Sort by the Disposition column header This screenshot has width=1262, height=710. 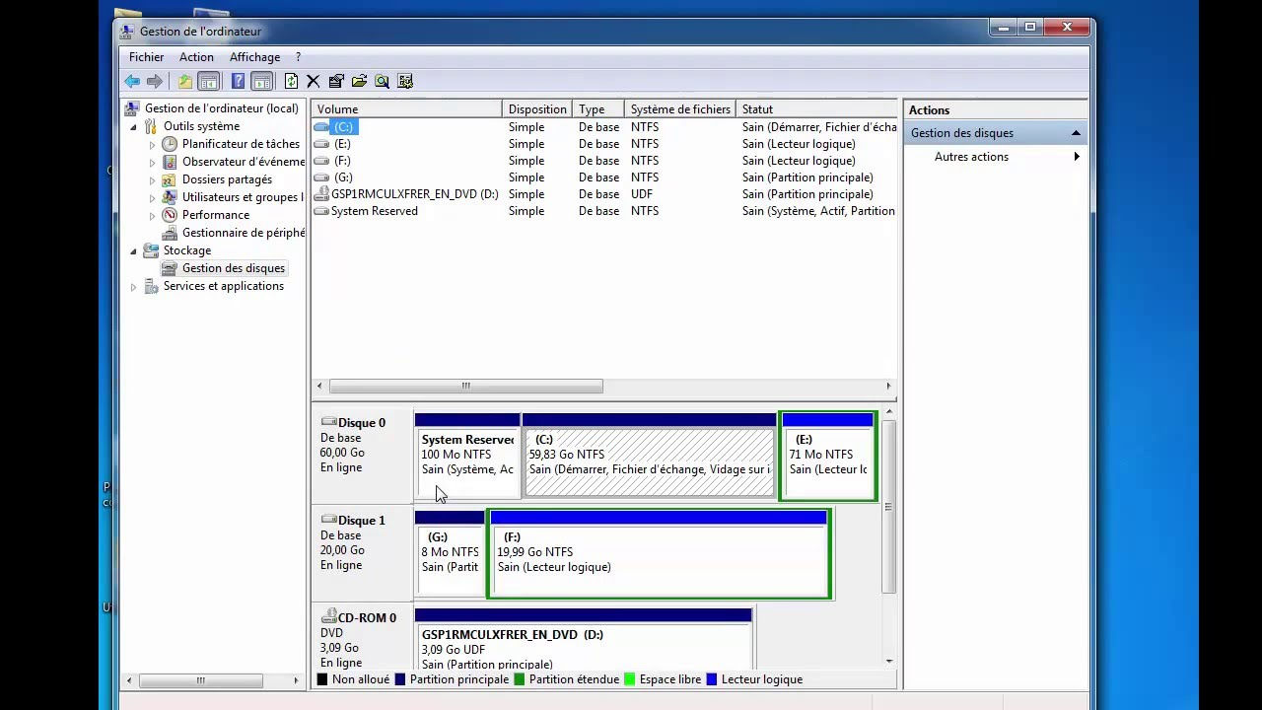537,109
